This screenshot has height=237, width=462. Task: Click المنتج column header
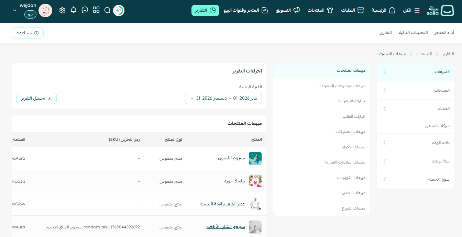pyautogui.click(x=256, y=139)
